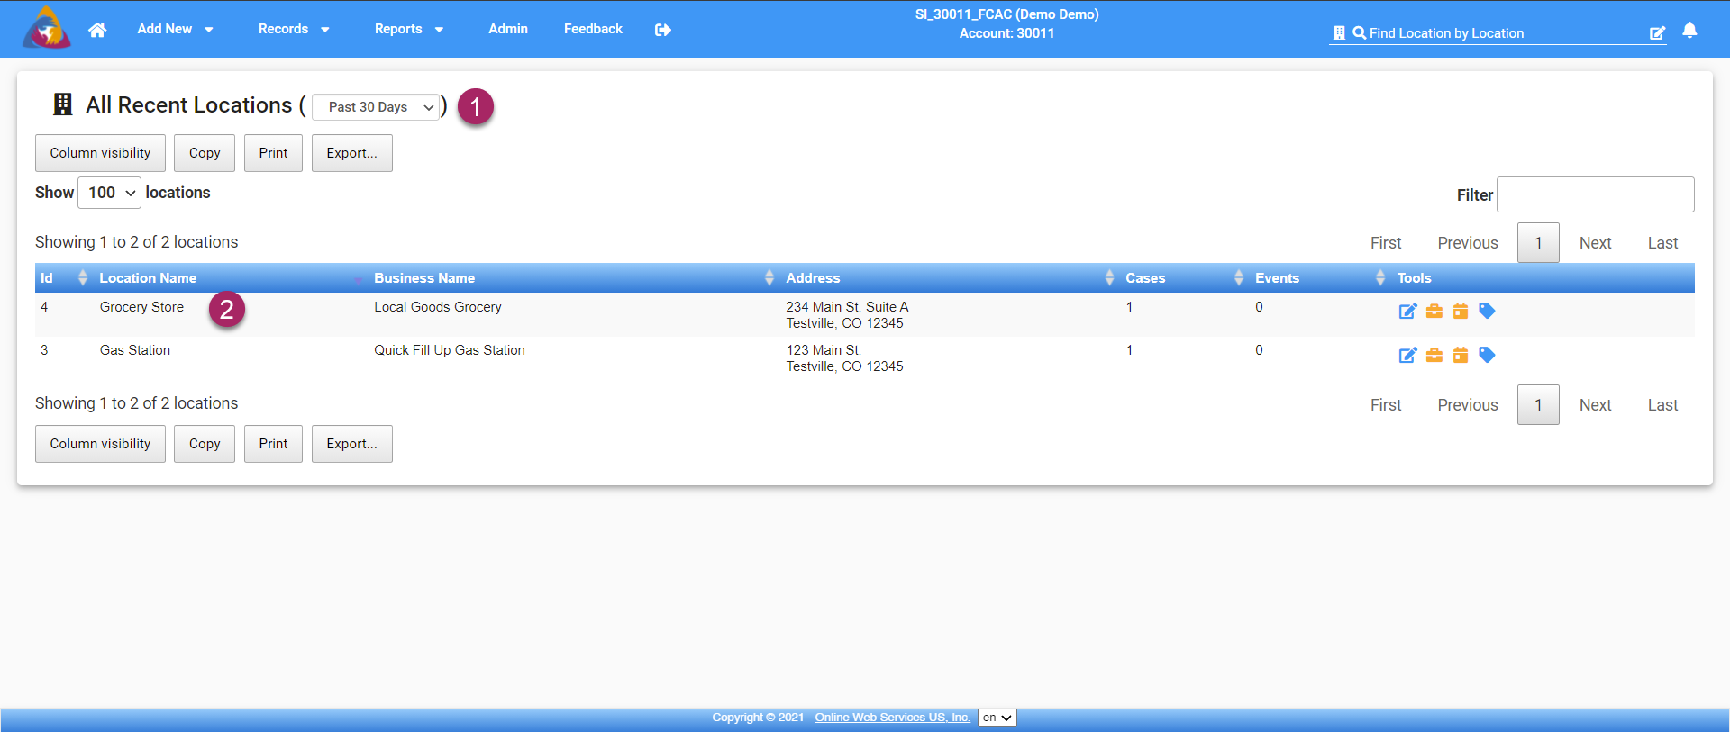The width and height of the screenshot is (1730, 732).
Task: Open the Admin menu item
Action: (x=508, y=29)
